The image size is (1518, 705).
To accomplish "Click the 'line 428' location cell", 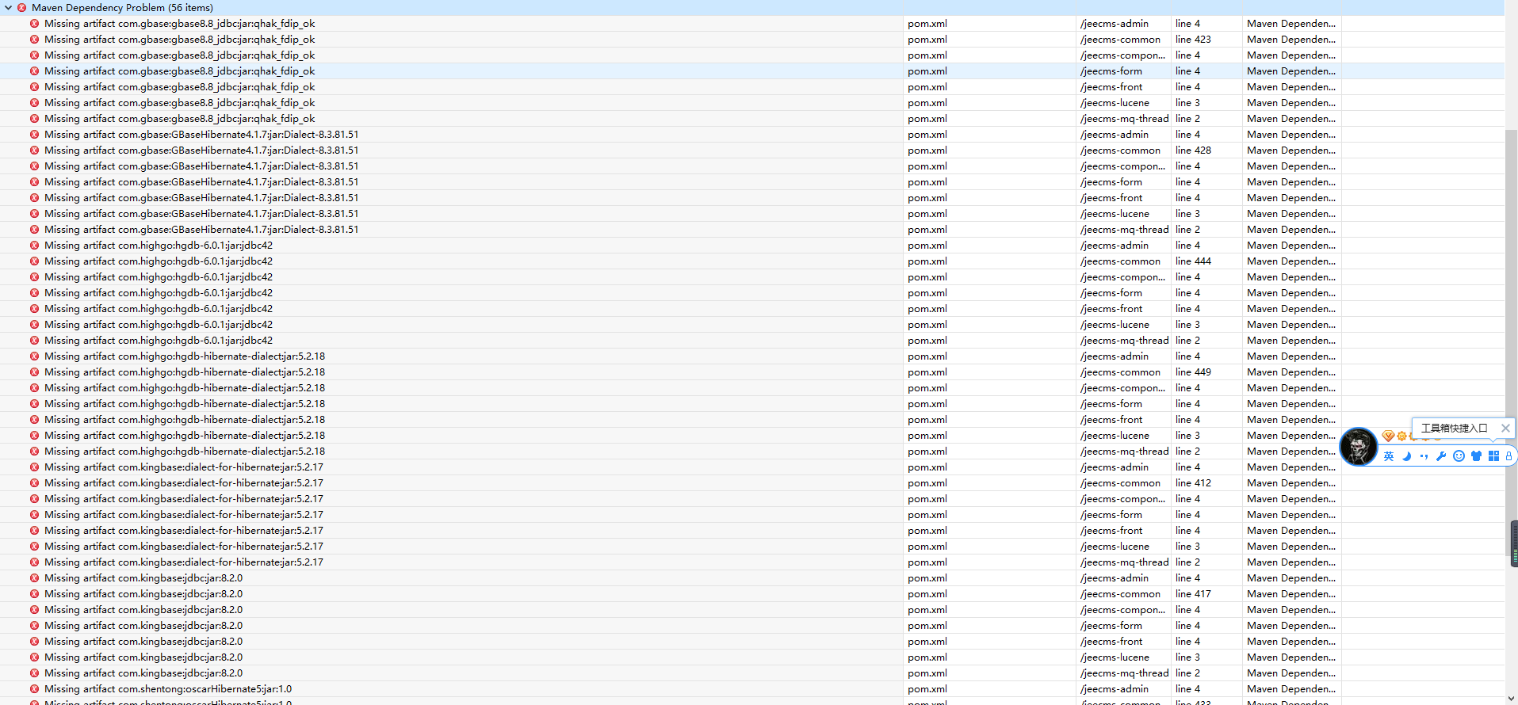I will point(1193,151).
